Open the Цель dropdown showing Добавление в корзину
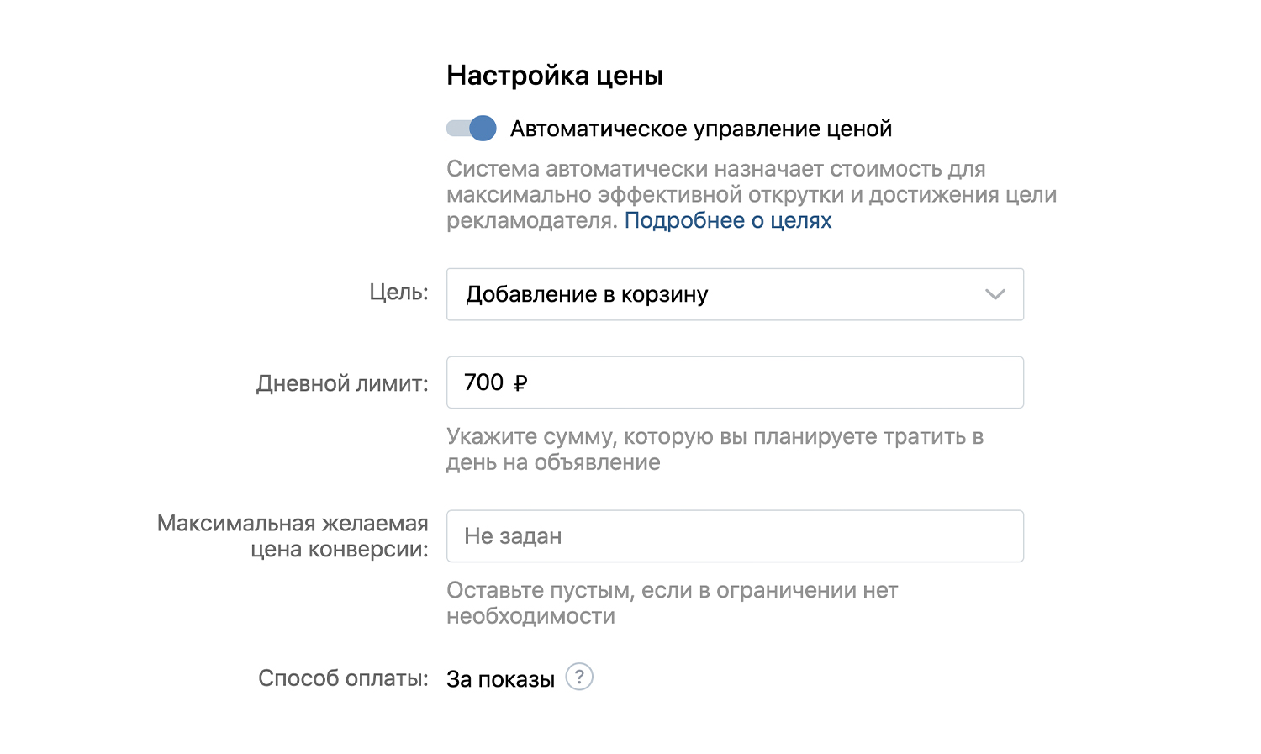This screenshot has width=1261, height=754. (736, 294)
